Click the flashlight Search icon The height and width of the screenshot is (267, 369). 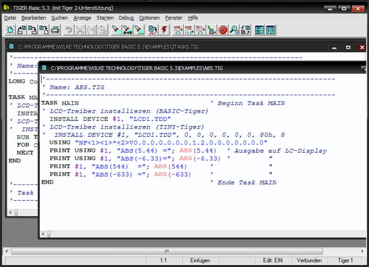(116, 30)
